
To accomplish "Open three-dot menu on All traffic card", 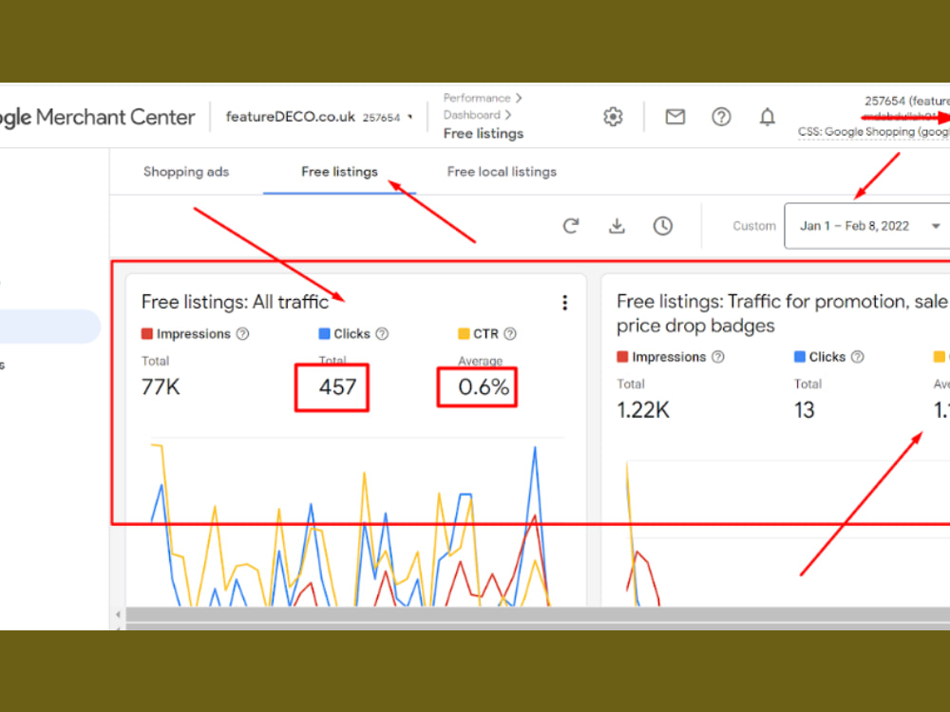I will [x=564, y=303].
